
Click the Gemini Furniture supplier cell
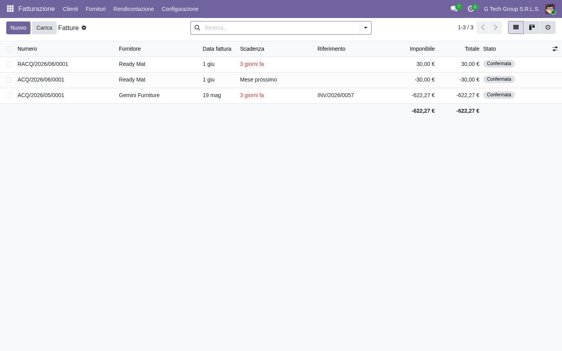[139, 95]
